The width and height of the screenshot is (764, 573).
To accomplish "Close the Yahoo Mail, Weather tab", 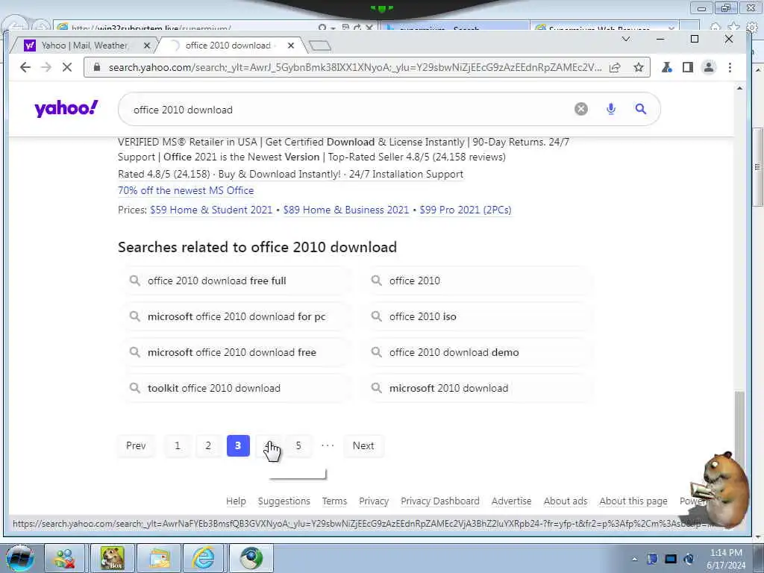I will point(147,46).
